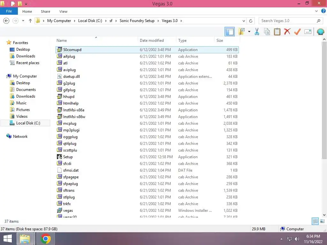This screenshot has width=327, height=245.
Task: Click the red X Delete icon
Action: [x=287, y=32]
